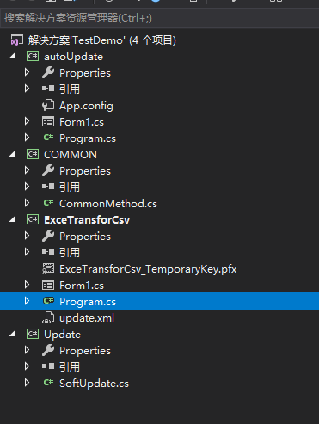The width and height of the screenshot is (319, 424).
Task: Focus the Solution Explorer search box
Action: tap(159, 18)
